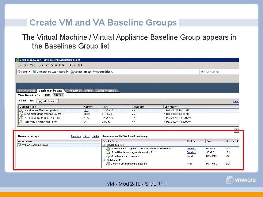Click the Home icon in the navigation bar
This screenshot has height=197, width=263.
coord(19,72)
